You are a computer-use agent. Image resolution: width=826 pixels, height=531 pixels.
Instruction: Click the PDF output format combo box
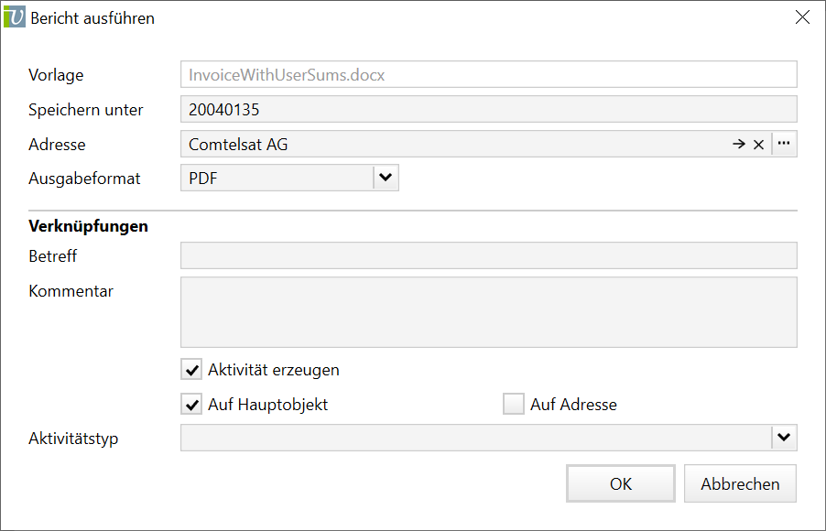click(x=277, y=179)
